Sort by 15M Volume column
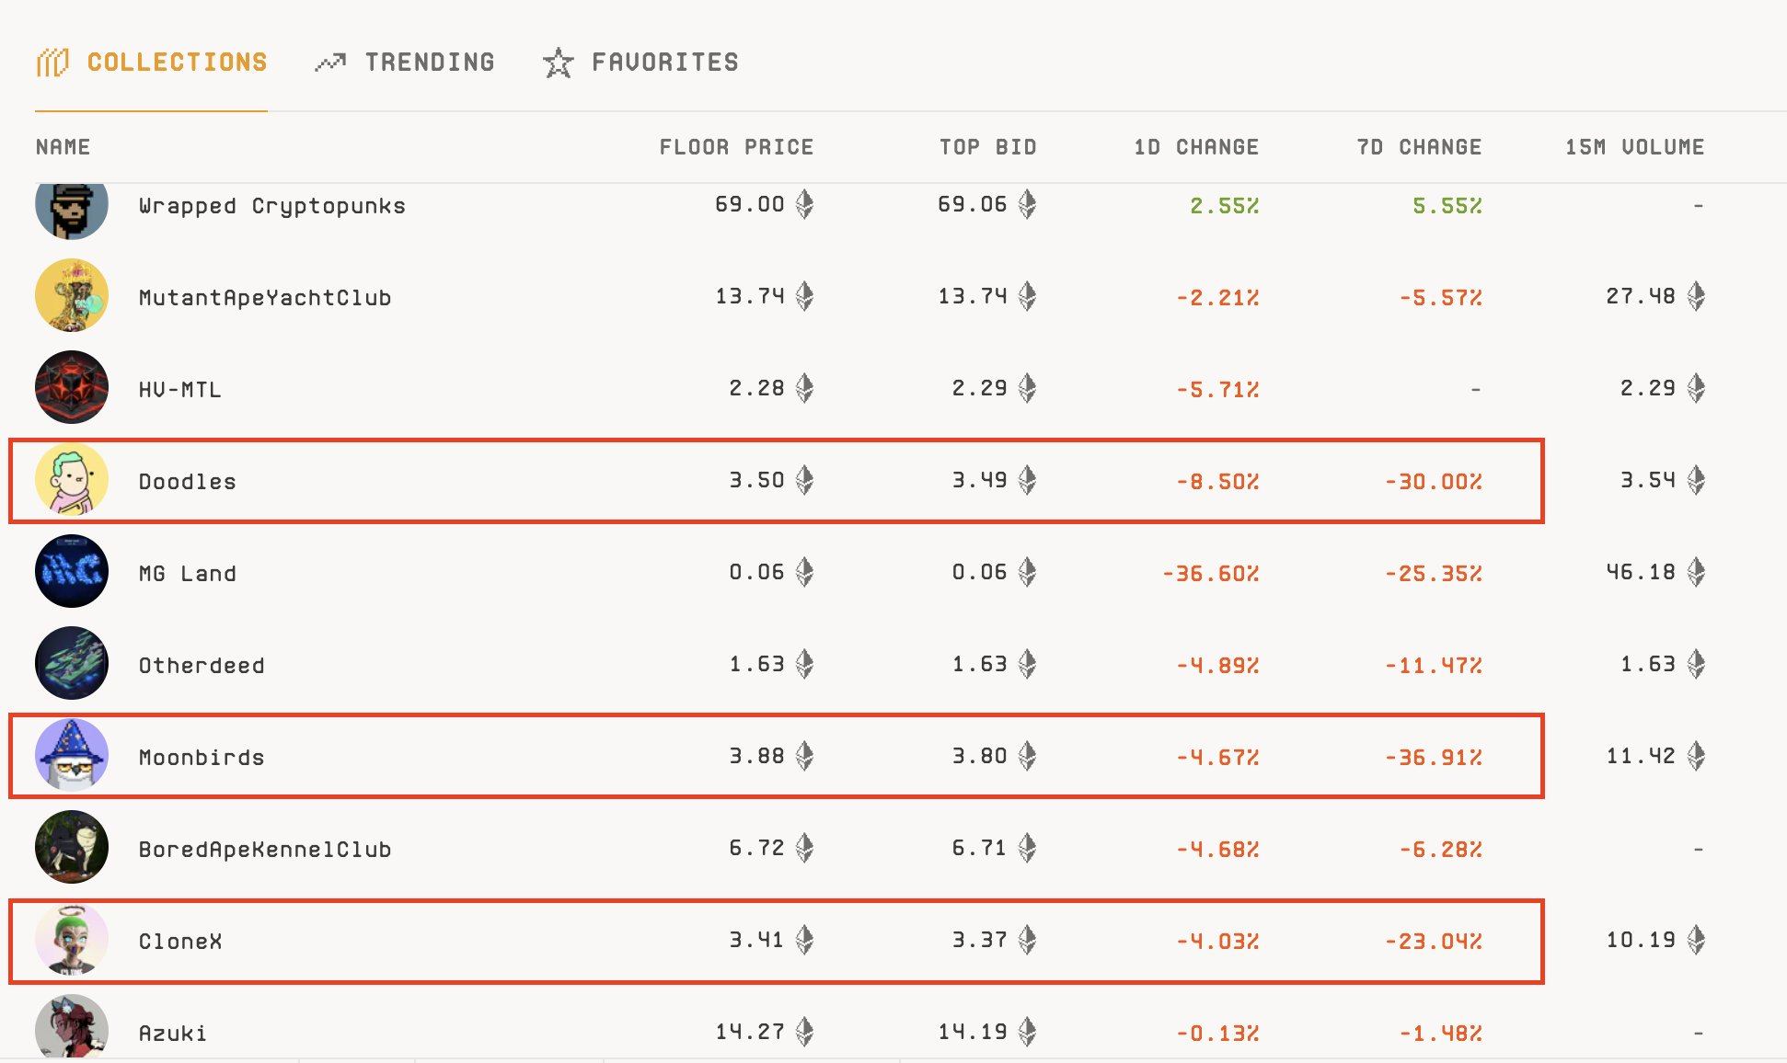The image size is (1787, 1063). (x=1634, y=147)
